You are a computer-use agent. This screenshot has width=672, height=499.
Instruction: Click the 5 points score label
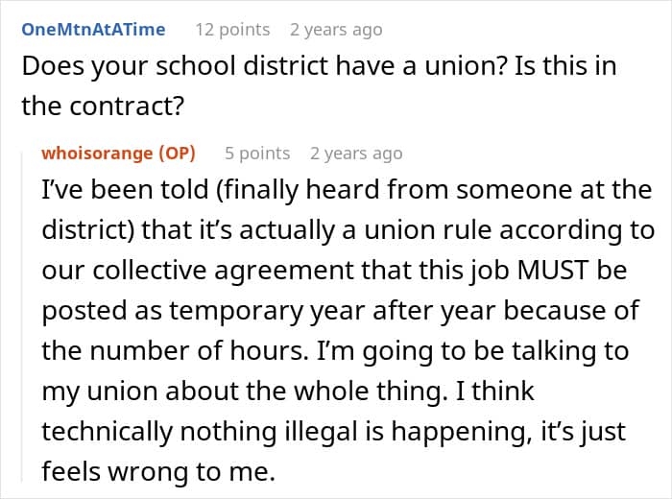pyautogui.click(x=257, y=153)
